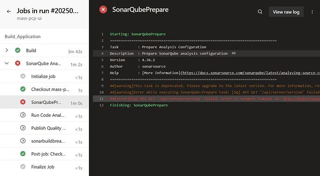The height and width of the screenshot is (176, 320).
Task: Collapse the SonarQube Analysis job chevron
Action: (x=7, y=63)
